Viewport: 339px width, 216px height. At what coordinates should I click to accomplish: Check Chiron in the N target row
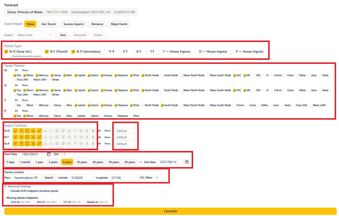coord(273,75)
